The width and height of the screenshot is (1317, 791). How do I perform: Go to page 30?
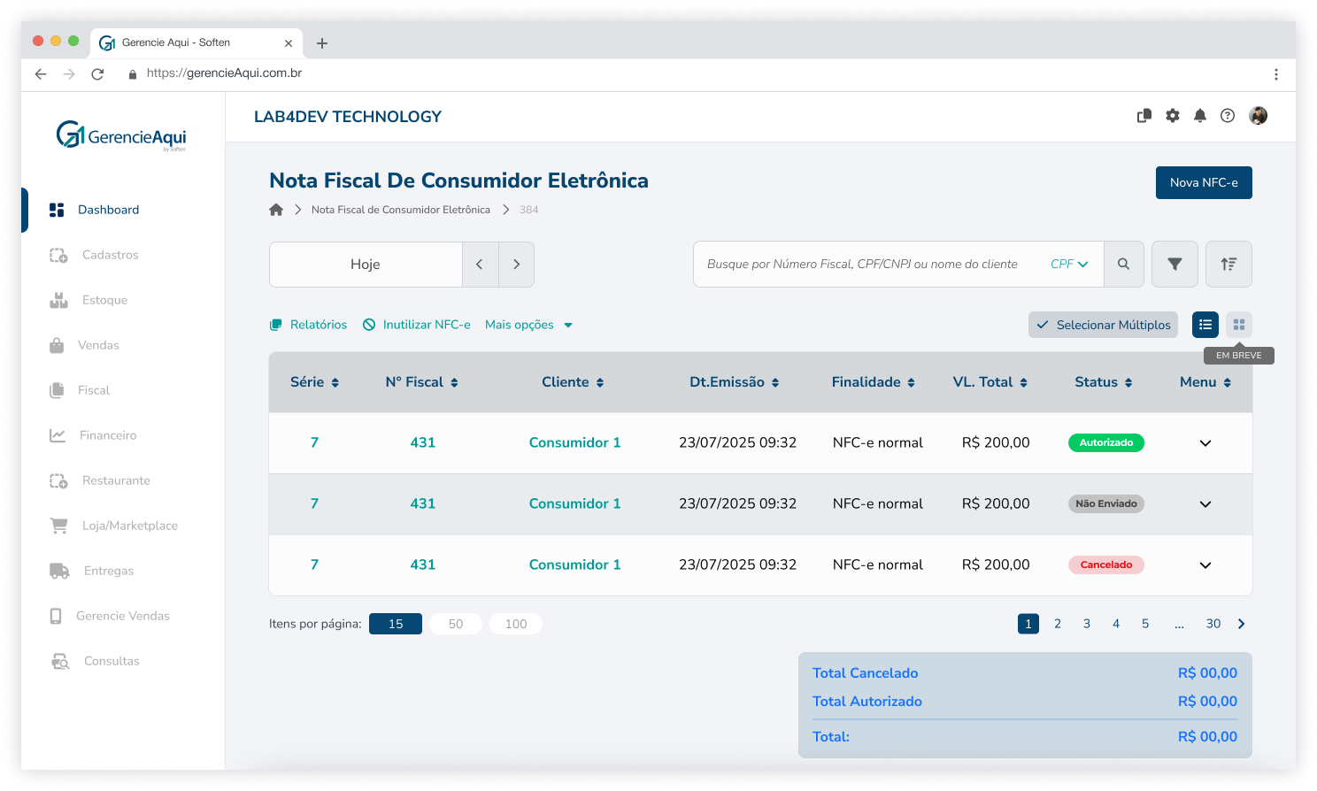(x=1213, y=624)
